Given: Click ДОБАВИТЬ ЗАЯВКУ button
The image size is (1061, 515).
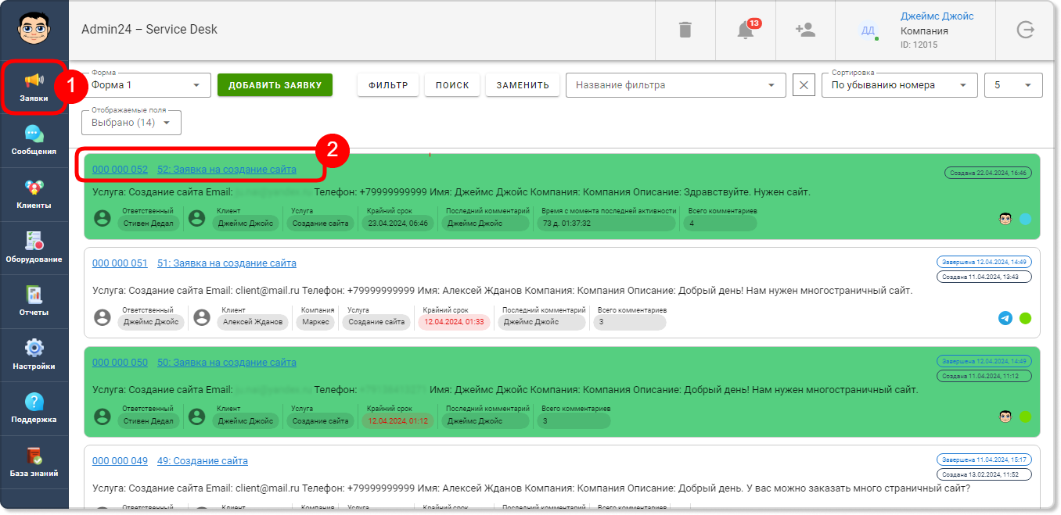Looking at the screenshot, I should click(x=275, y=85).
